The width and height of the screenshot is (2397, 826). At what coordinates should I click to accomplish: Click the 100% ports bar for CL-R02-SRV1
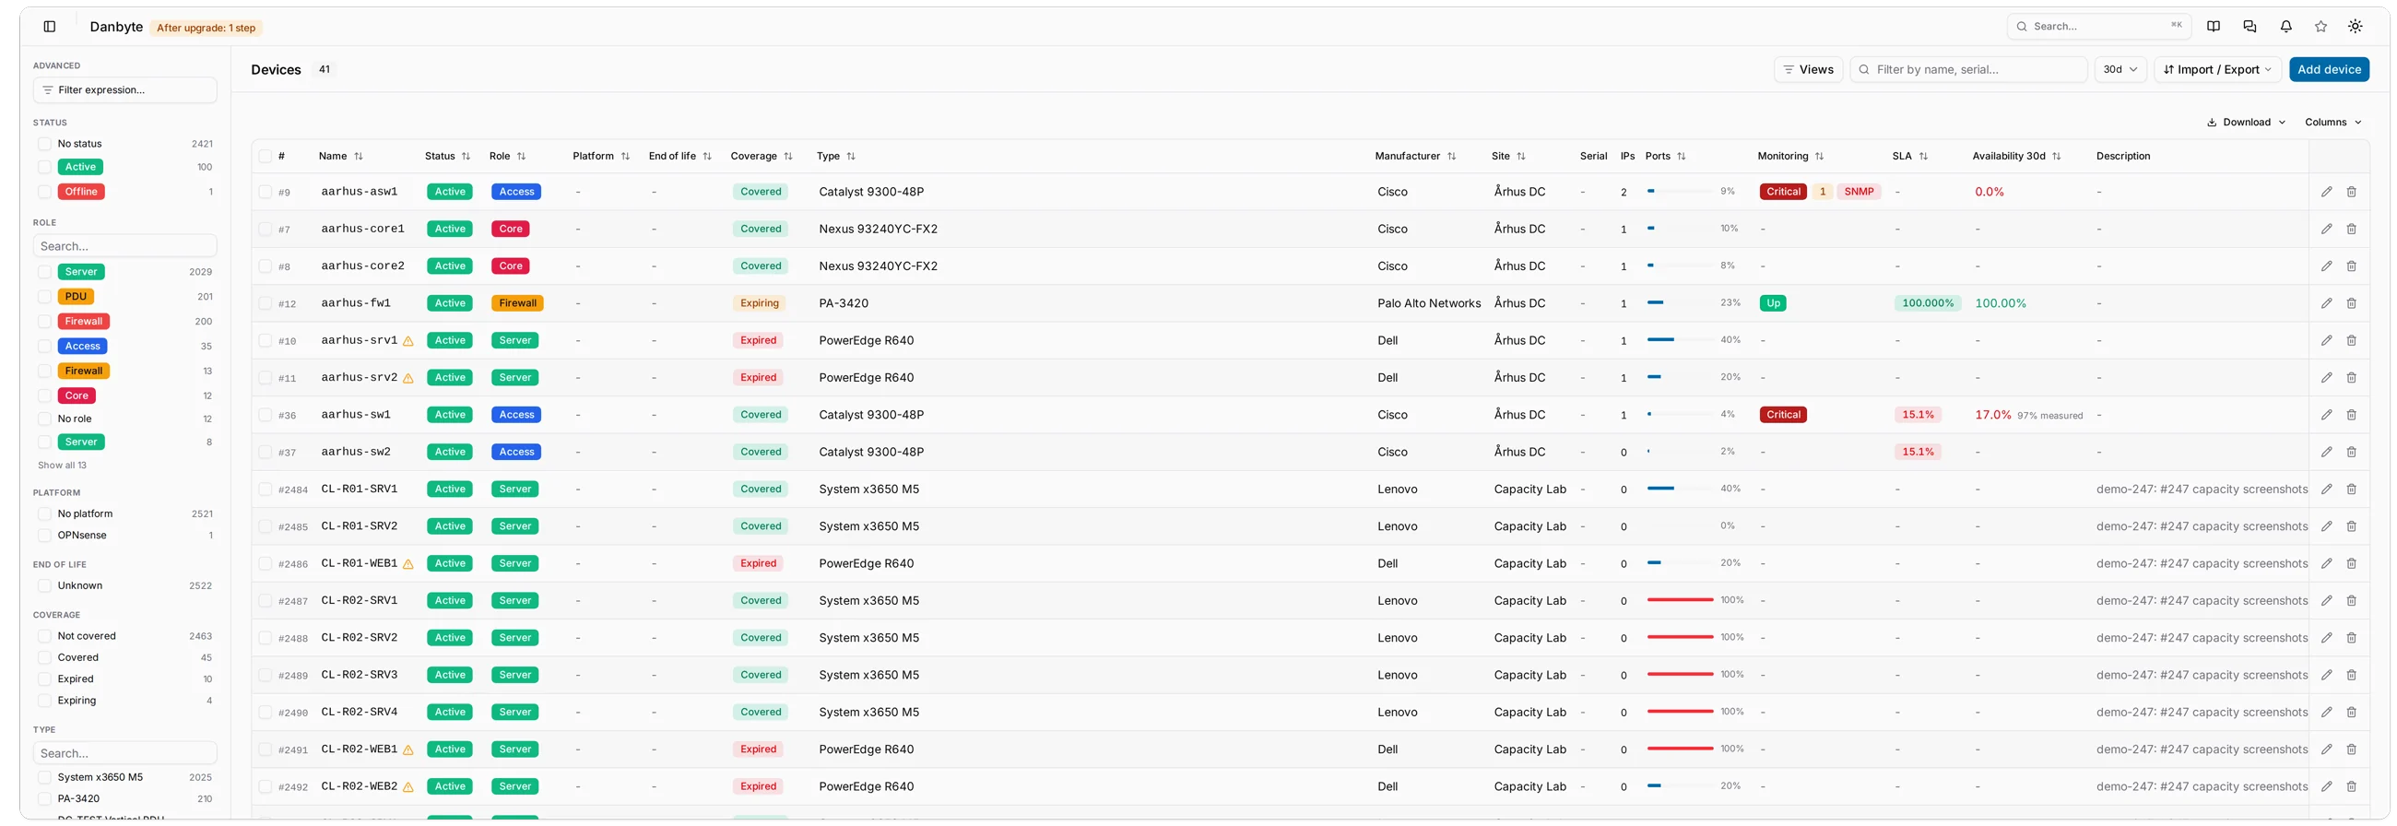click(x=1680, y=601)
